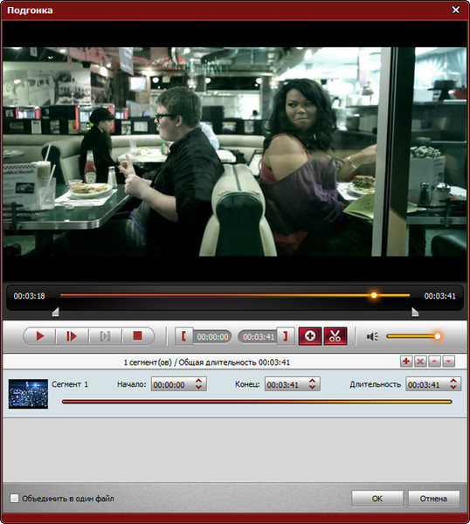Viewport: 470px width, 524px height.
Task: Click the next frame step button
Action: pyautogui.click(x=72, y=336)
